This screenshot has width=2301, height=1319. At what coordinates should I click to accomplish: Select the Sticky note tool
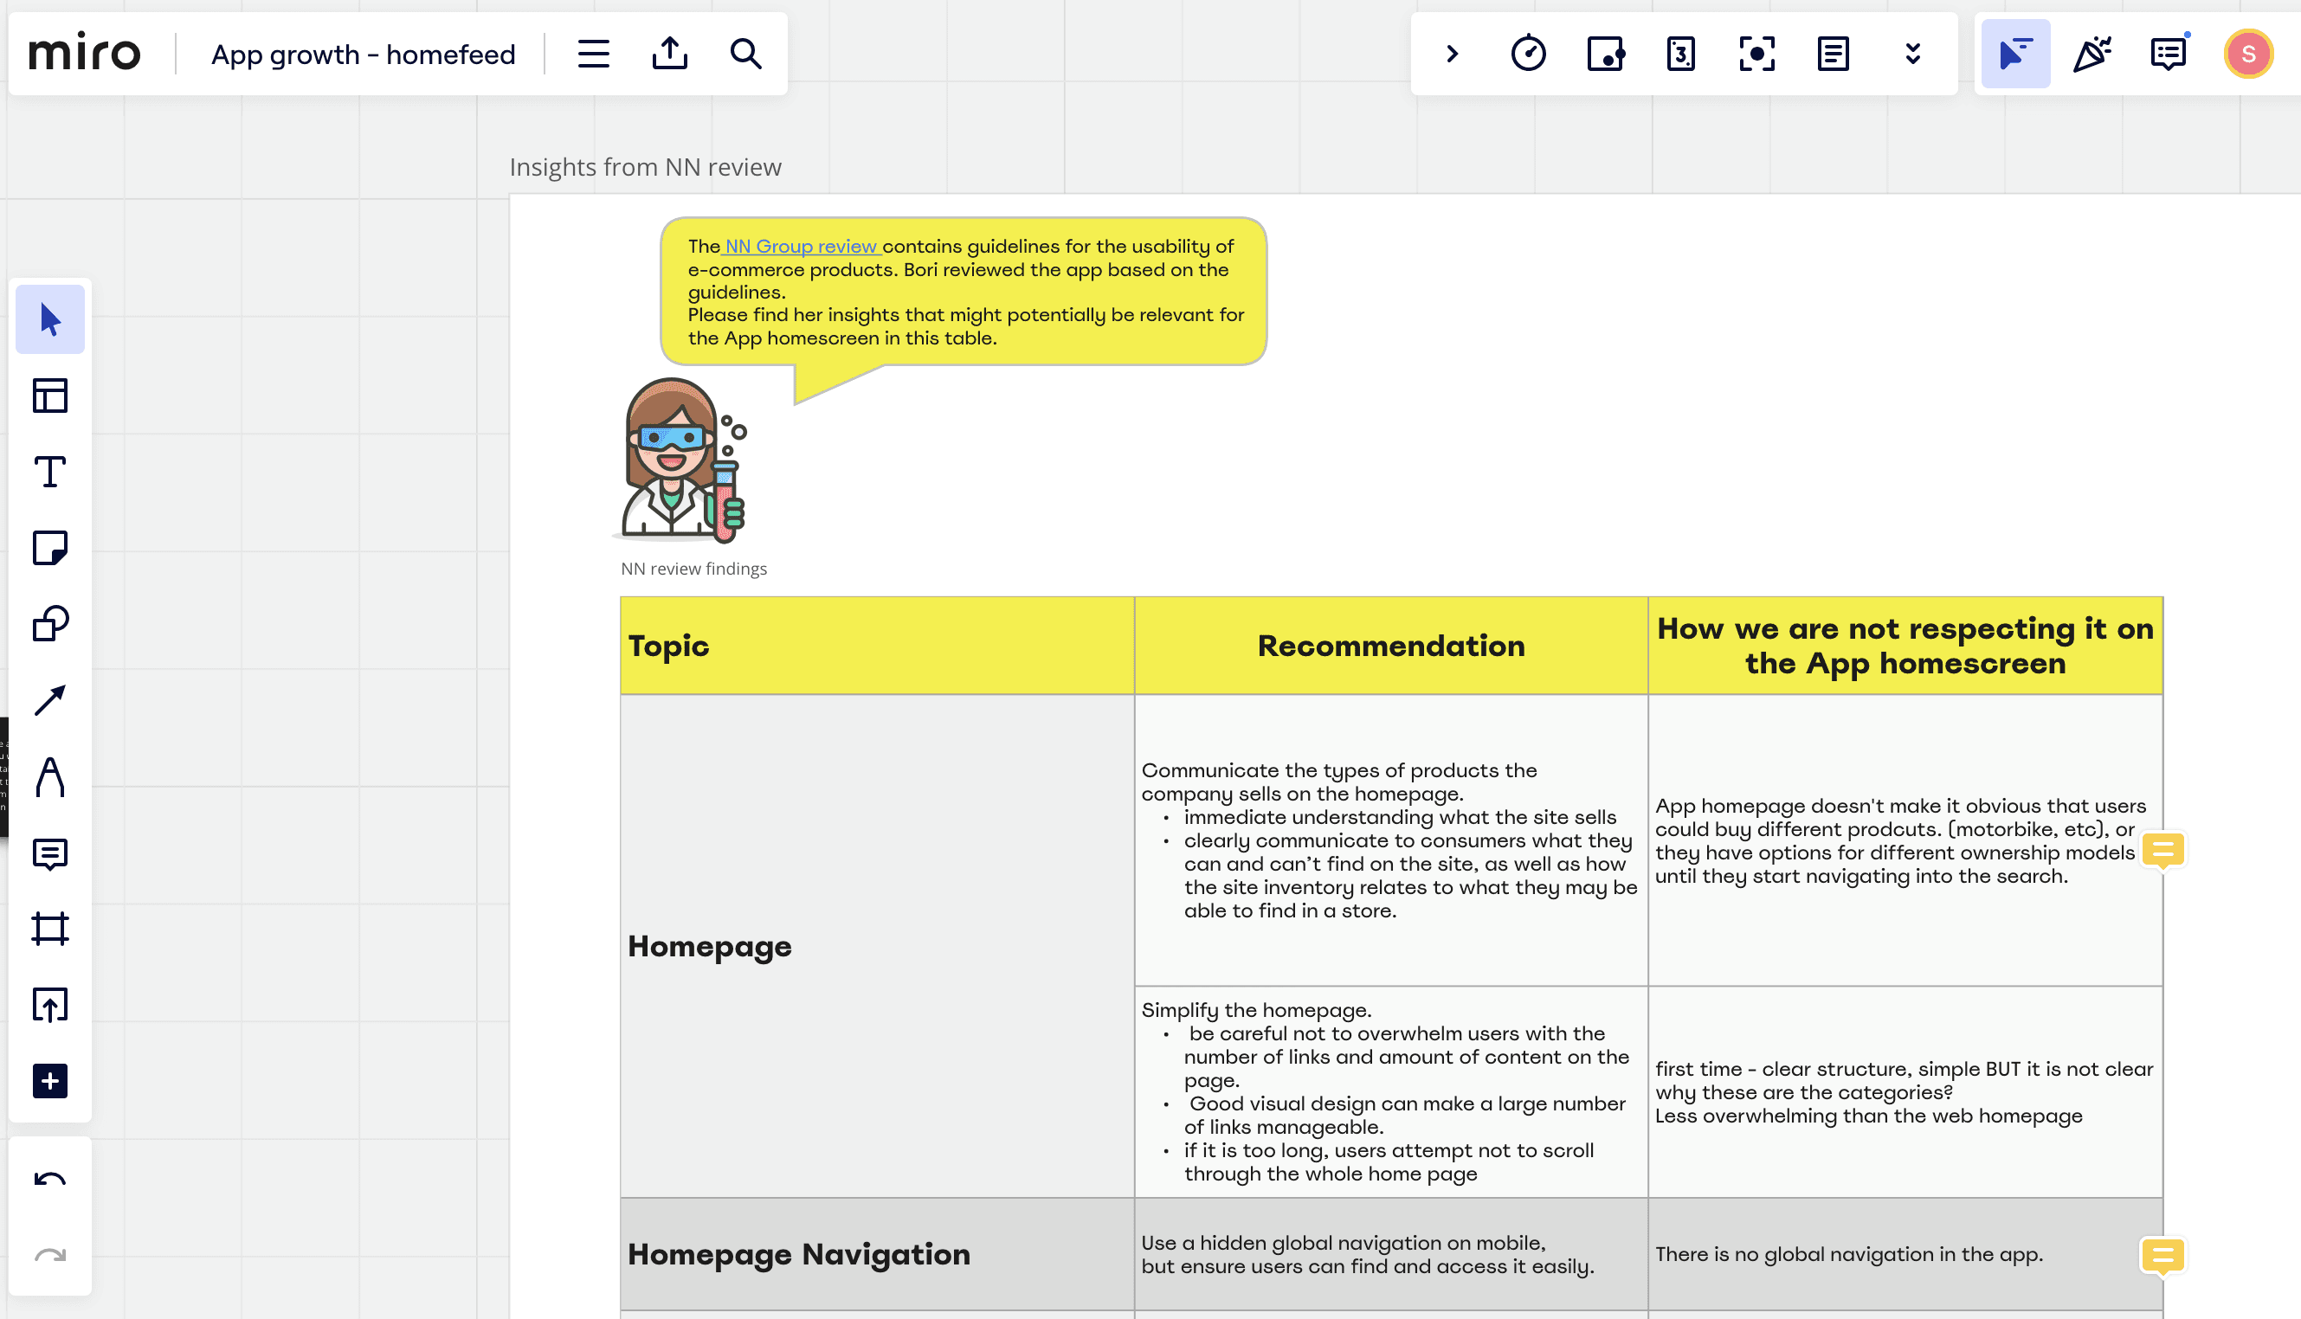(50, 548)
